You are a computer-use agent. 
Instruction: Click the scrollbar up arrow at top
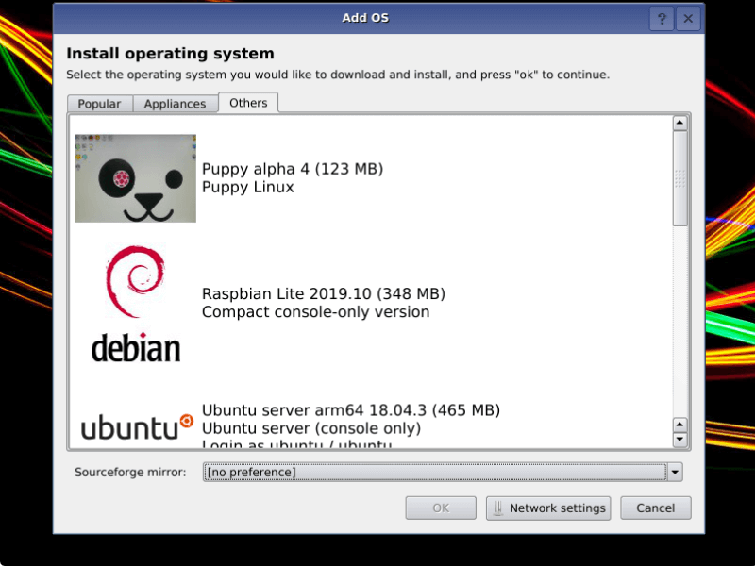[x=679, y=123]
